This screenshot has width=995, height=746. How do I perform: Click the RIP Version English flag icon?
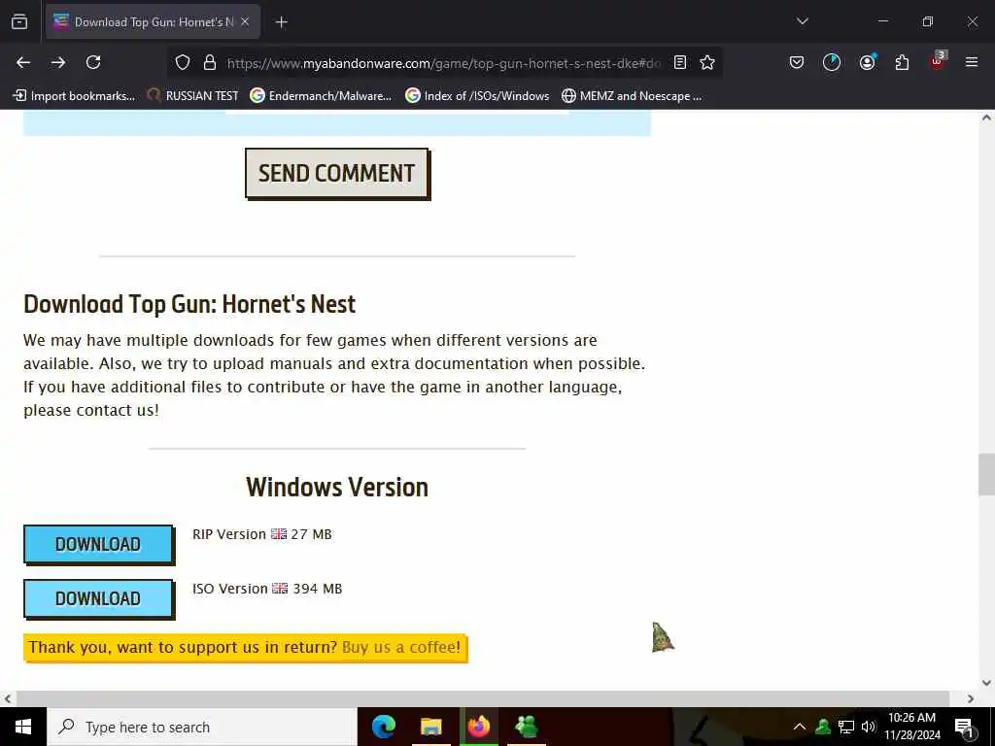(279, 534)
